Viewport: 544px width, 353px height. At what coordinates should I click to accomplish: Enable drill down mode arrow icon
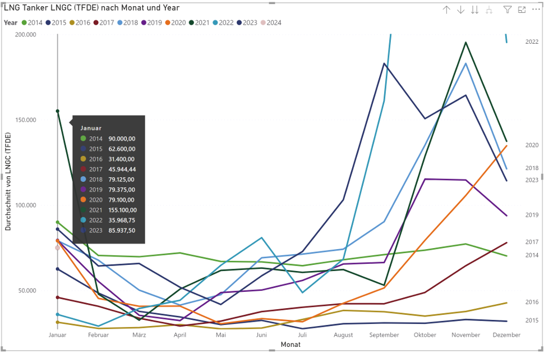461,10
